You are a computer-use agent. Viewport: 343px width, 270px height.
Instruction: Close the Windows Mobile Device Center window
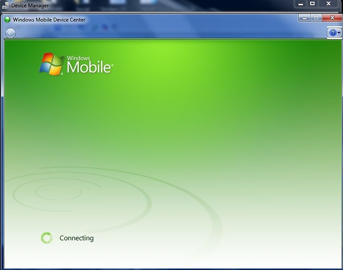[x=332, y=18]
